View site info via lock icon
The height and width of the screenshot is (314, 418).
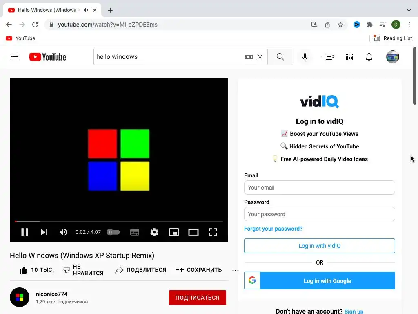[51, 25]
